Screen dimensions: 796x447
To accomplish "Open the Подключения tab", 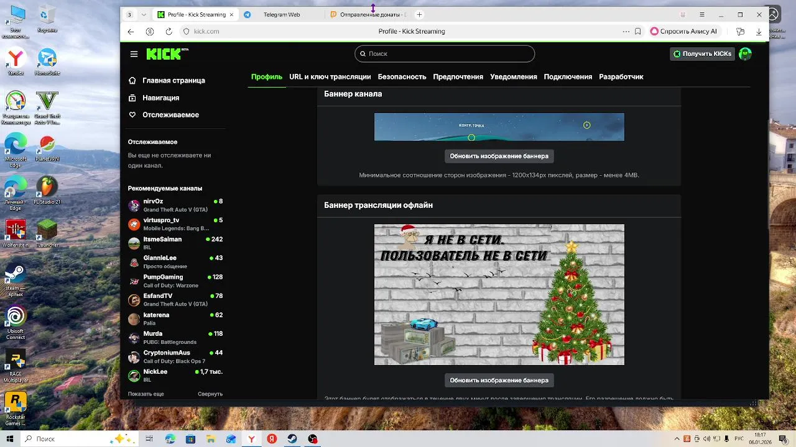I will pos(568,77).
